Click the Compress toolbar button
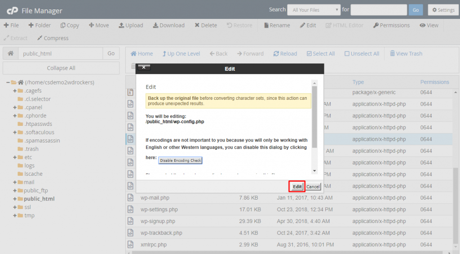The width and height of the screenshot is (460, 254). pyautogui.click(x=53, y=38)
